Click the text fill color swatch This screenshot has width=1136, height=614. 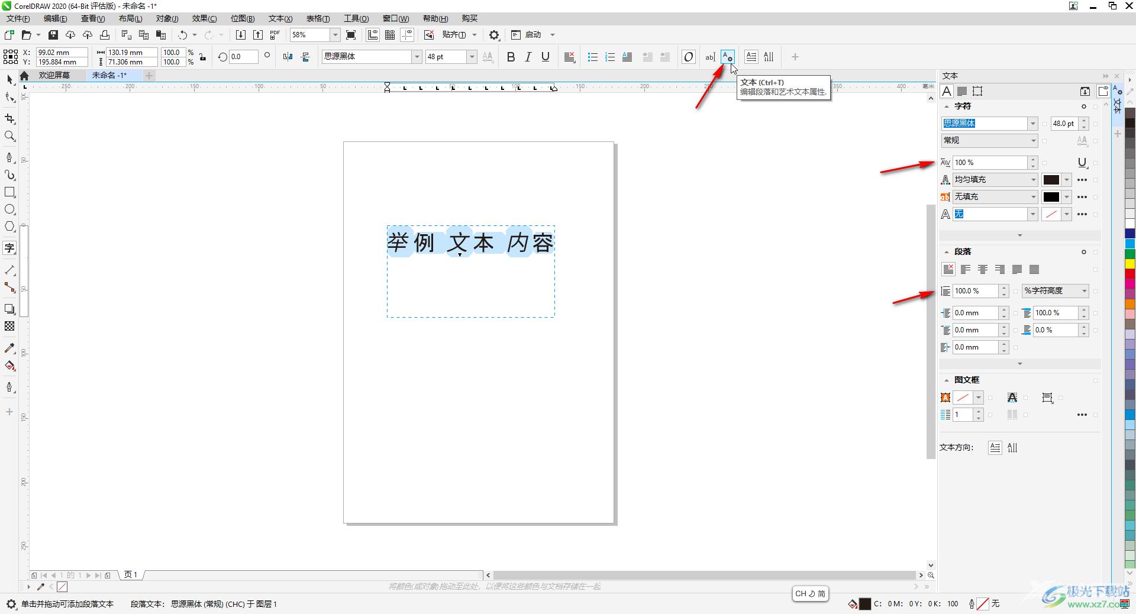click(x=1051, y=180)
